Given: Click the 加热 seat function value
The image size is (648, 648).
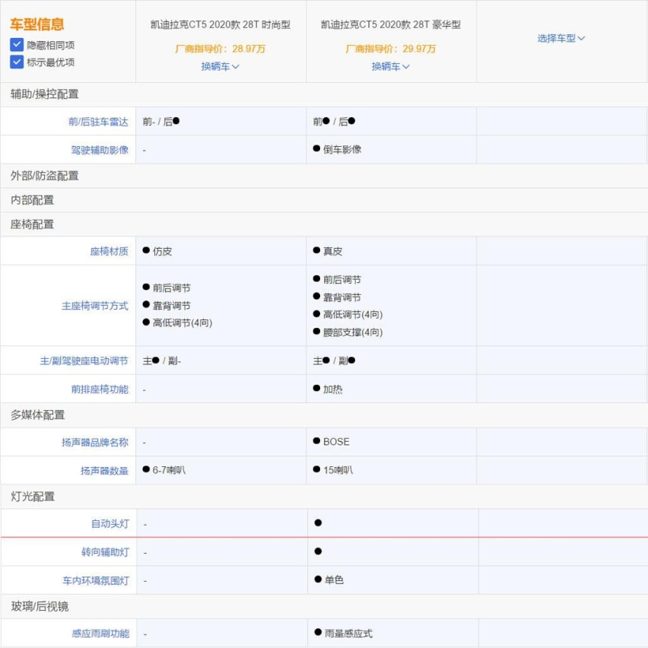Looking at the screenshot, I should [x=328, y=389].
